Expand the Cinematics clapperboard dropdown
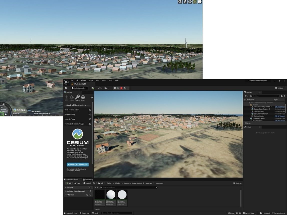Screen dimensions: 287x215 [x=107, y=88]
